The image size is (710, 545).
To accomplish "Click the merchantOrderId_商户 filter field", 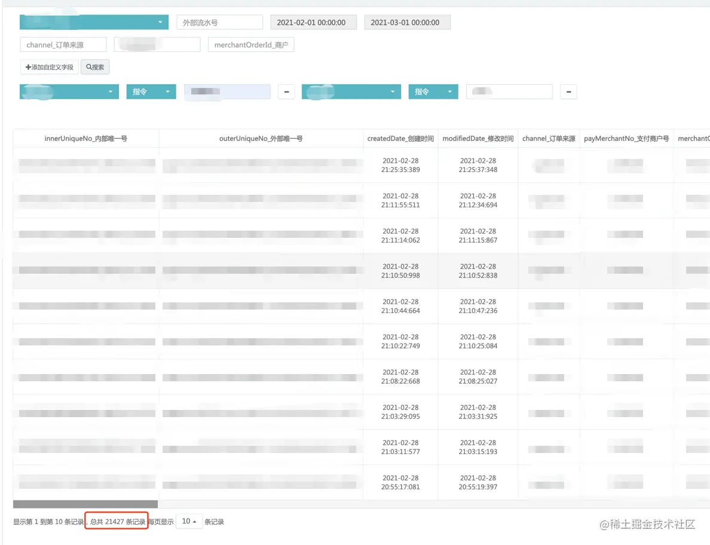I will coord(251,45).
